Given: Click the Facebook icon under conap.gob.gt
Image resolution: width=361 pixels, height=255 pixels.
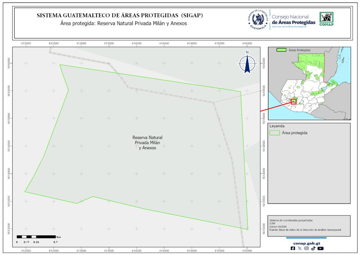Looking at the screenshot, I should tap(293, 248).
